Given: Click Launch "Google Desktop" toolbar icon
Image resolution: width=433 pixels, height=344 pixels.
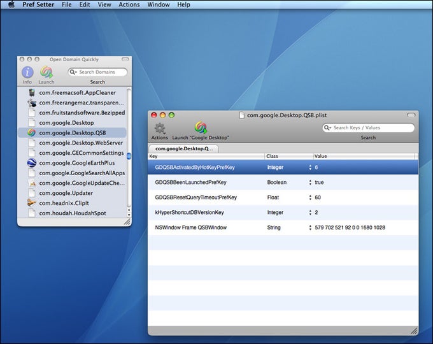Looking at the screenshot, I should tap(201, 128).
